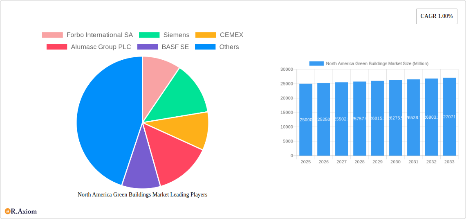Click the R.Axiom logo icon
Screen dimensions: 466x219
click(7, 211)
